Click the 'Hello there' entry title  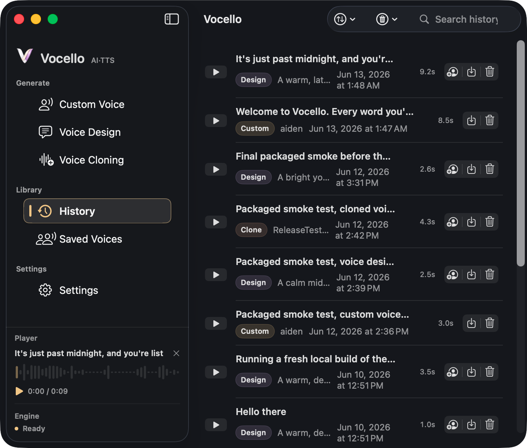(261, 412)
